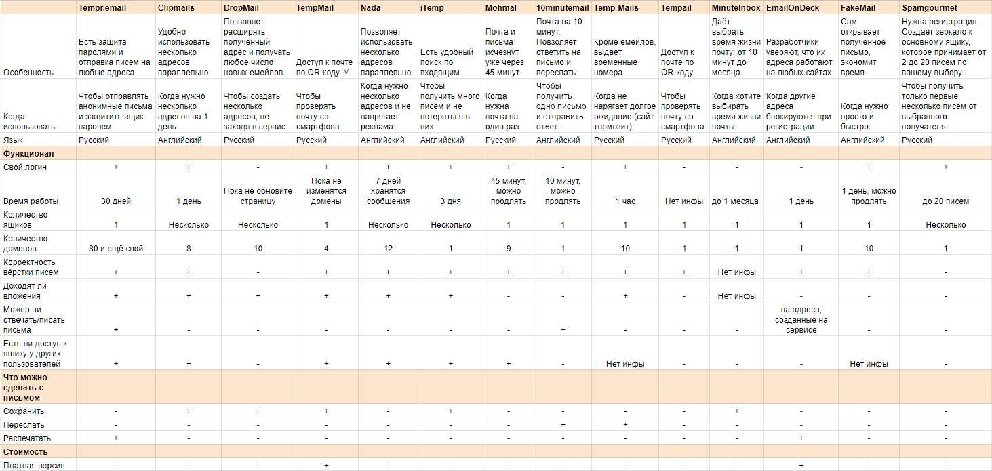Click the '10 минут, можно продлить' cell
This screenshot has height=471, width=992.
[562, 191]
